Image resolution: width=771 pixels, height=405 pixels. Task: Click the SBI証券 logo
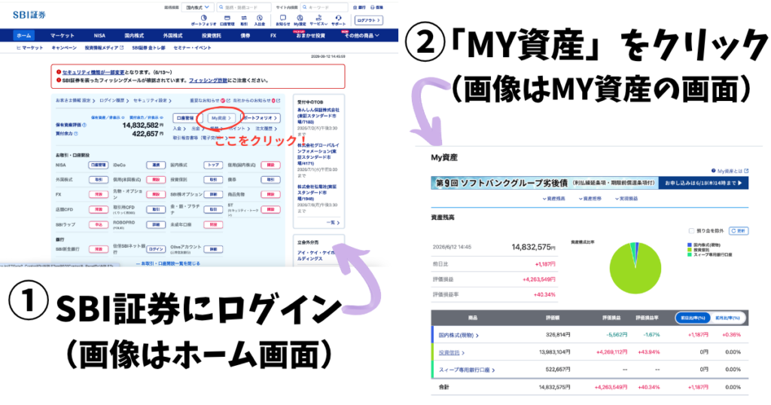(x=29, y=15)
